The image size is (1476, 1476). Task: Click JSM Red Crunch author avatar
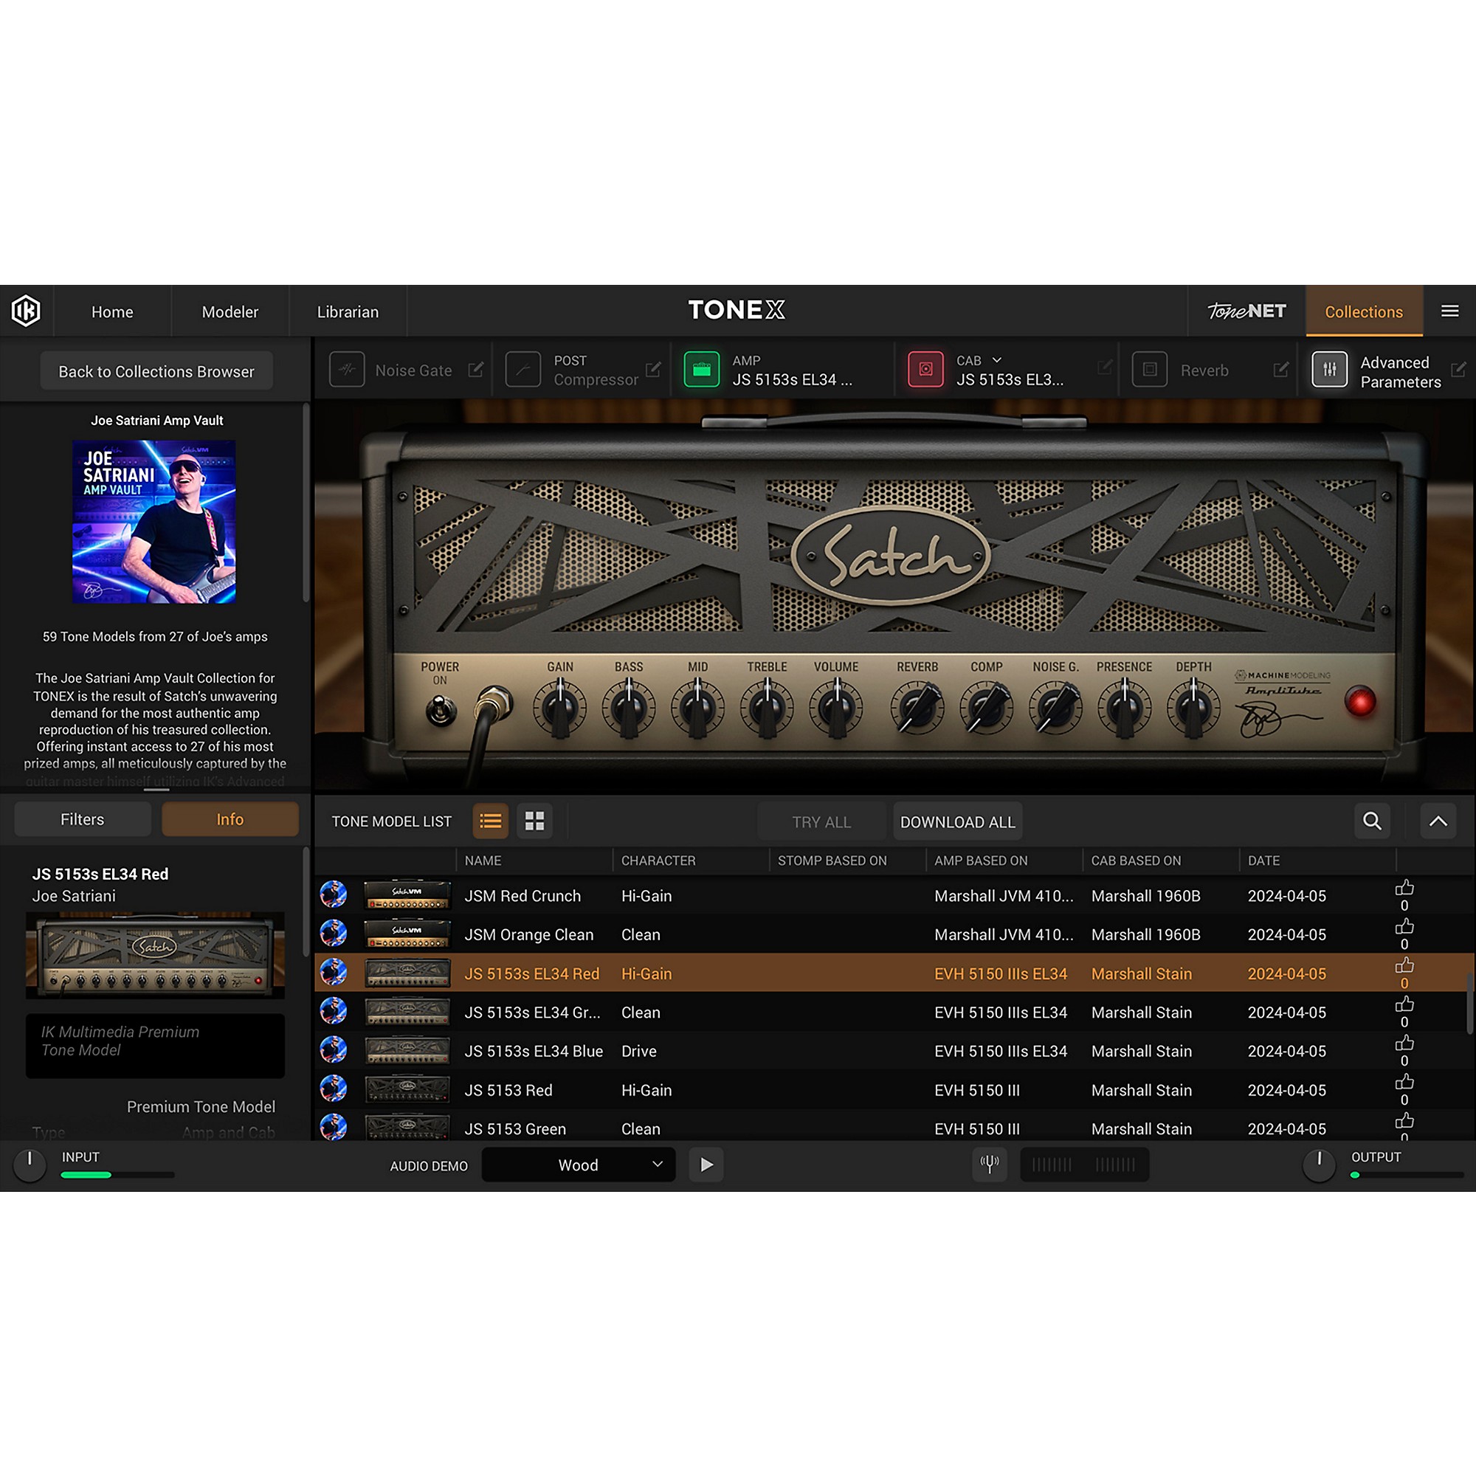tap(334, 894)
